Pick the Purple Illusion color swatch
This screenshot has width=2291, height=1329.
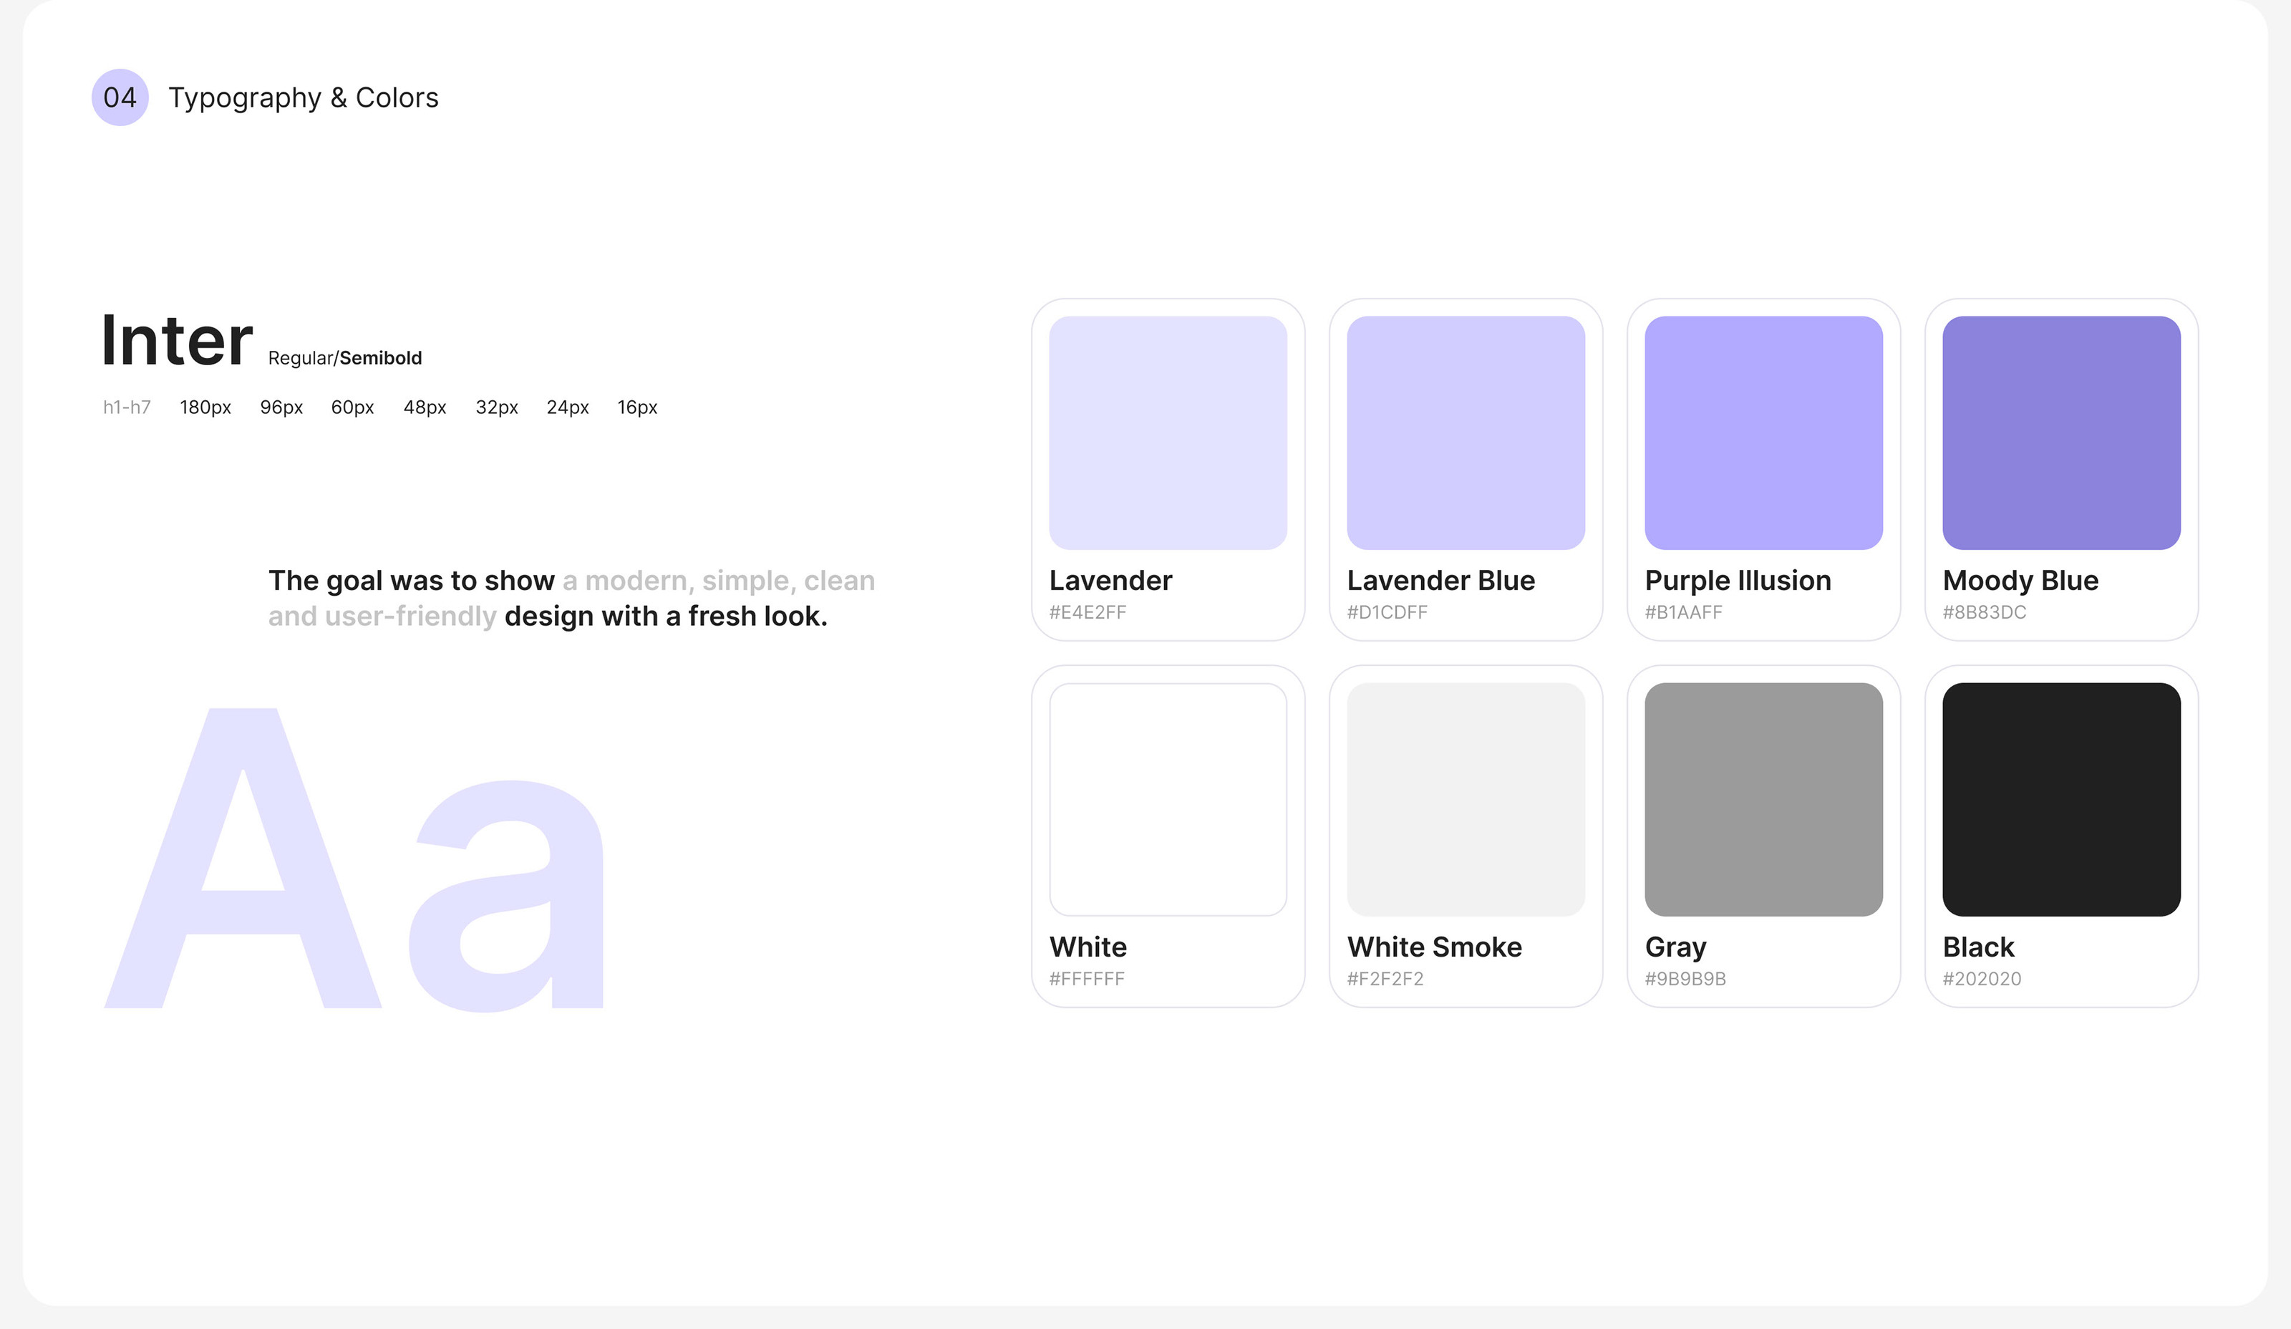[1763, 432]
